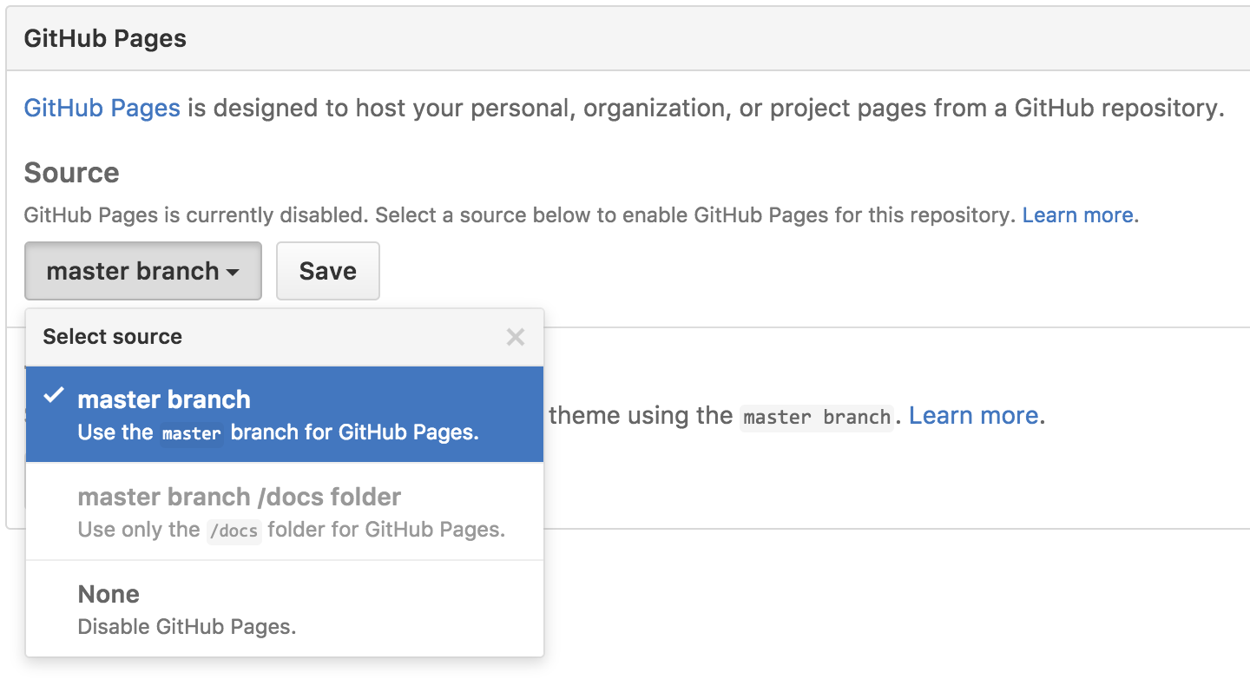Open the source selection dropdown
This screenshot has height=686, width=1250.
pos(142,271)
